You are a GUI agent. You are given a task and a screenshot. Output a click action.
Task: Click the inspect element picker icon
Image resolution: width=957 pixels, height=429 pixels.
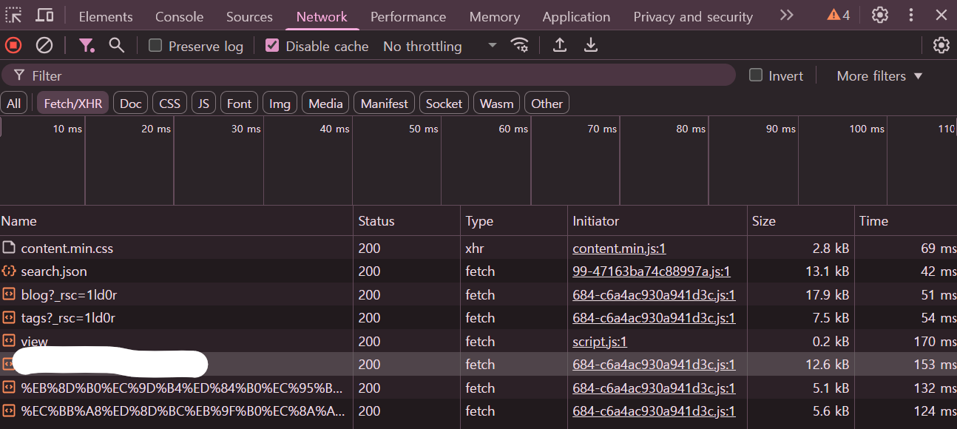click(14, 16)
